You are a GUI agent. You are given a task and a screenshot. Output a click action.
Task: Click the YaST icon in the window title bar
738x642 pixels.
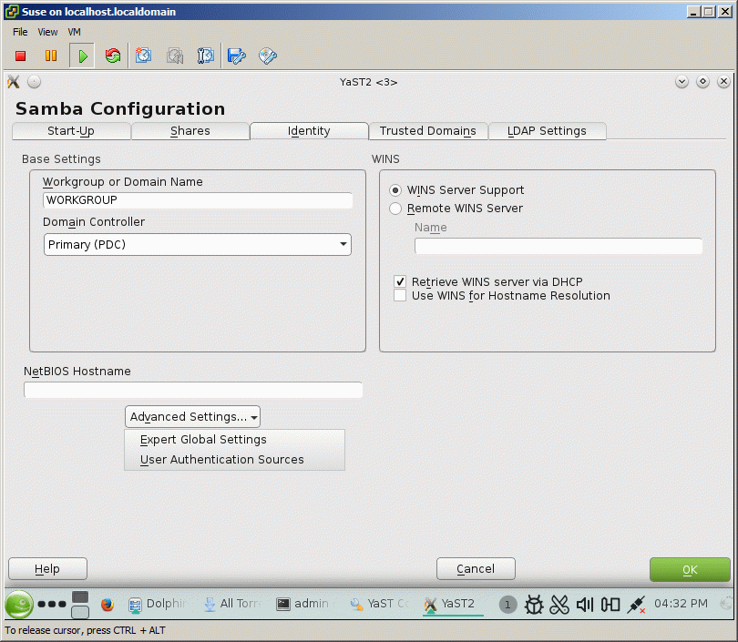pyautogui.click(x=14, y=82)
